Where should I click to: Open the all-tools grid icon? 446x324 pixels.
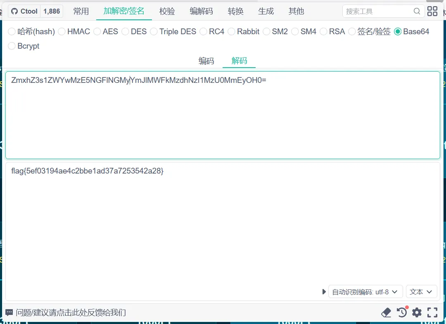pyautogui.click(x=432, y=12)
